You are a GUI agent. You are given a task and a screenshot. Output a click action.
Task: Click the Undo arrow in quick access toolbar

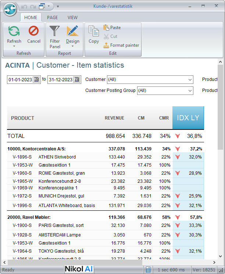pos(24,7)
